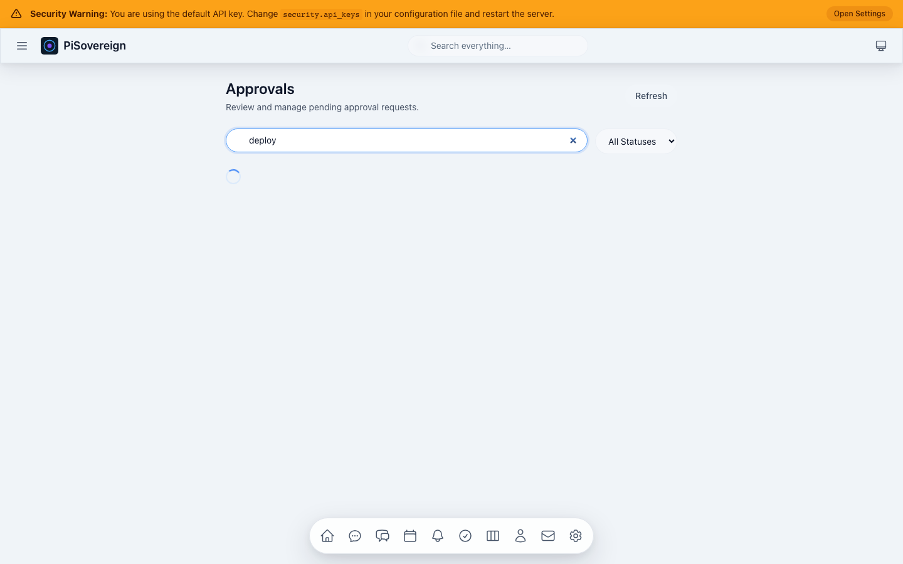Open the hamburger navigation menu
Image resolution: width=903 pixels, height=564 pixels.
point(22,45)
